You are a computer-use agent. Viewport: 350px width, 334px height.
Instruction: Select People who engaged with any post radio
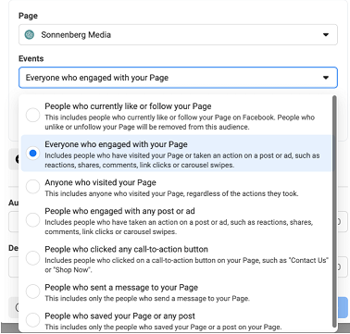32,220
